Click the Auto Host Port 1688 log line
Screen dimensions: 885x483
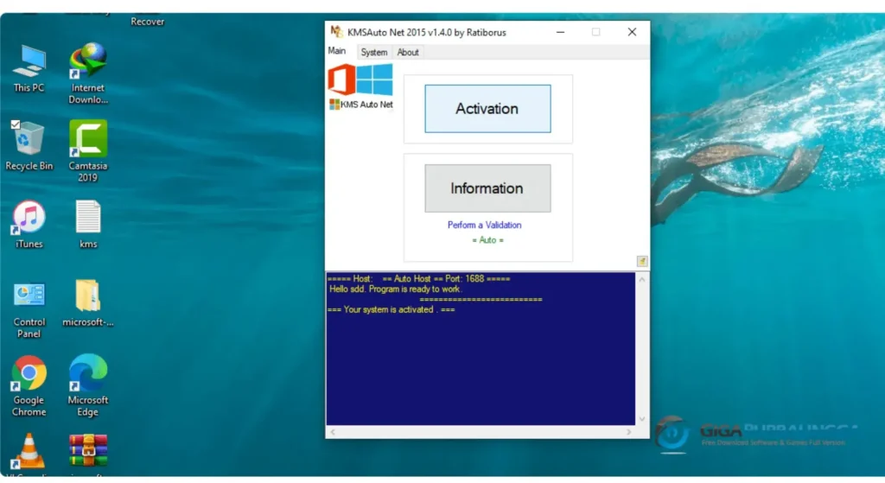(x=419, y=279)
